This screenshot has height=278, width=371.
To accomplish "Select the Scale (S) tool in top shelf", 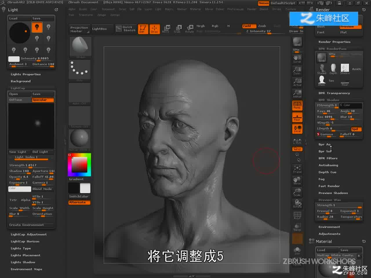I will click(178, 29).
